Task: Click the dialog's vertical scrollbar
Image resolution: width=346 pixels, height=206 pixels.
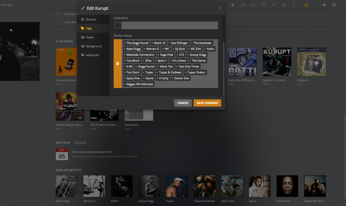Action: point(224,69)
